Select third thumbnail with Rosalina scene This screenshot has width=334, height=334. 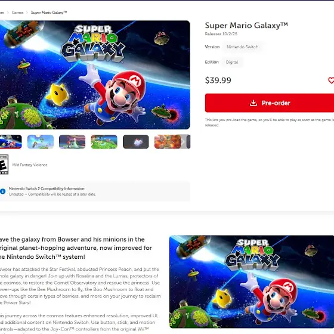[72, 142]
